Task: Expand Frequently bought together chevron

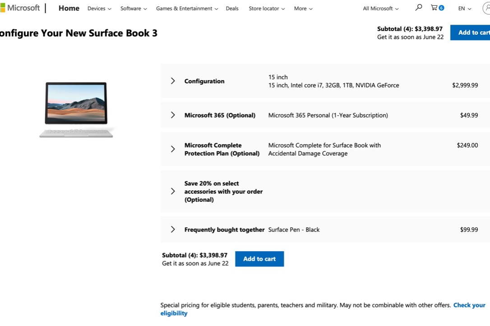Action: [x=173, y=230]
